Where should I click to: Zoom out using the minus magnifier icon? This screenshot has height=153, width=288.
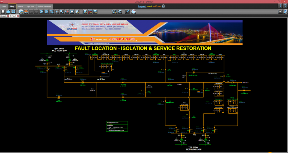[x=47, y=12]
